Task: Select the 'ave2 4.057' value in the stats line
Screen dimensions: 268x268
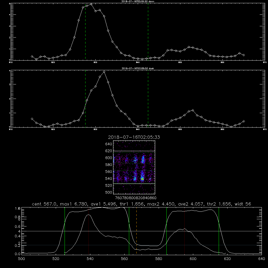Action: pyautogui.click(x=191, y=204)
